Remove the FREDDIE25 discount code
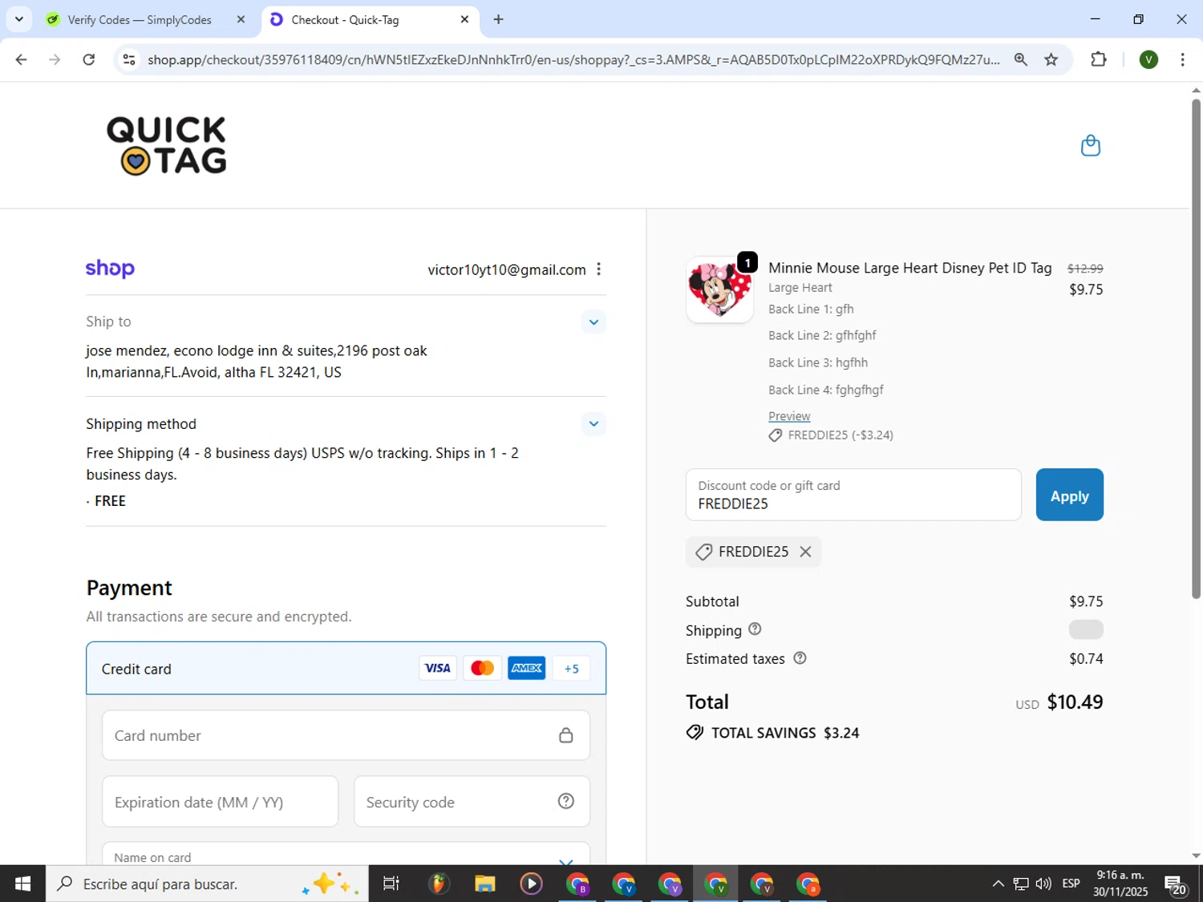The width and height of the screenshot is (1203, 902). (x=805, y=552)
